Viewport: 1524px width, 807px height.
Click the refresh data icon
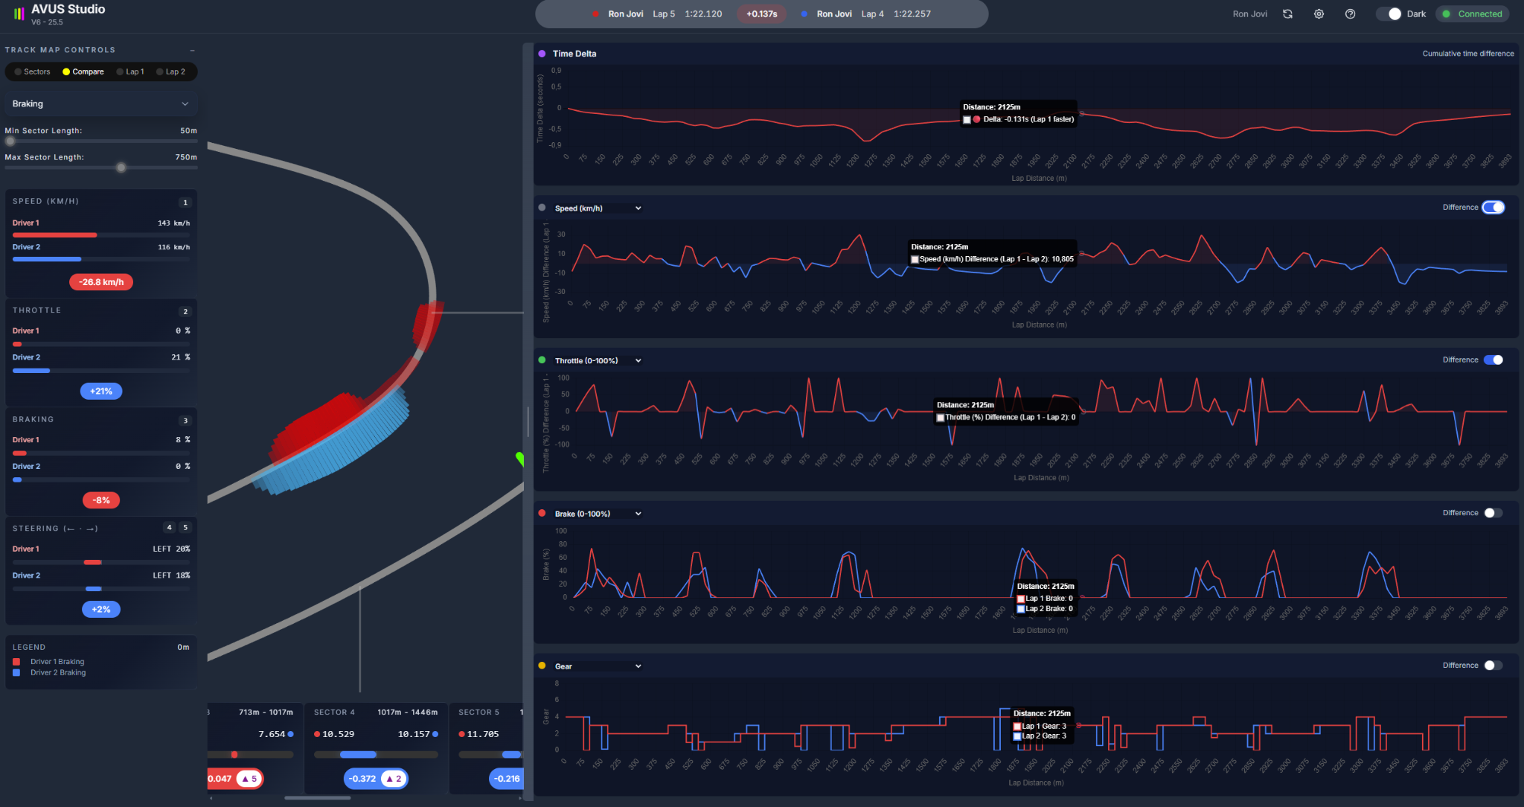(x=1287, y=14)
